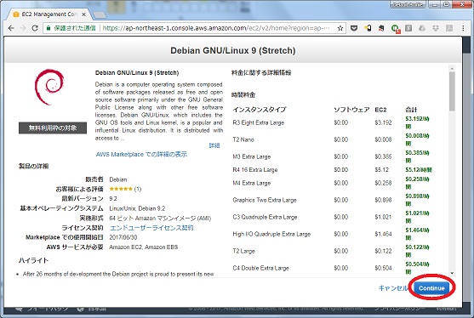Click the browser back arrow
The height and width of the screenshot is (318, 474).
tap(11, 28)
